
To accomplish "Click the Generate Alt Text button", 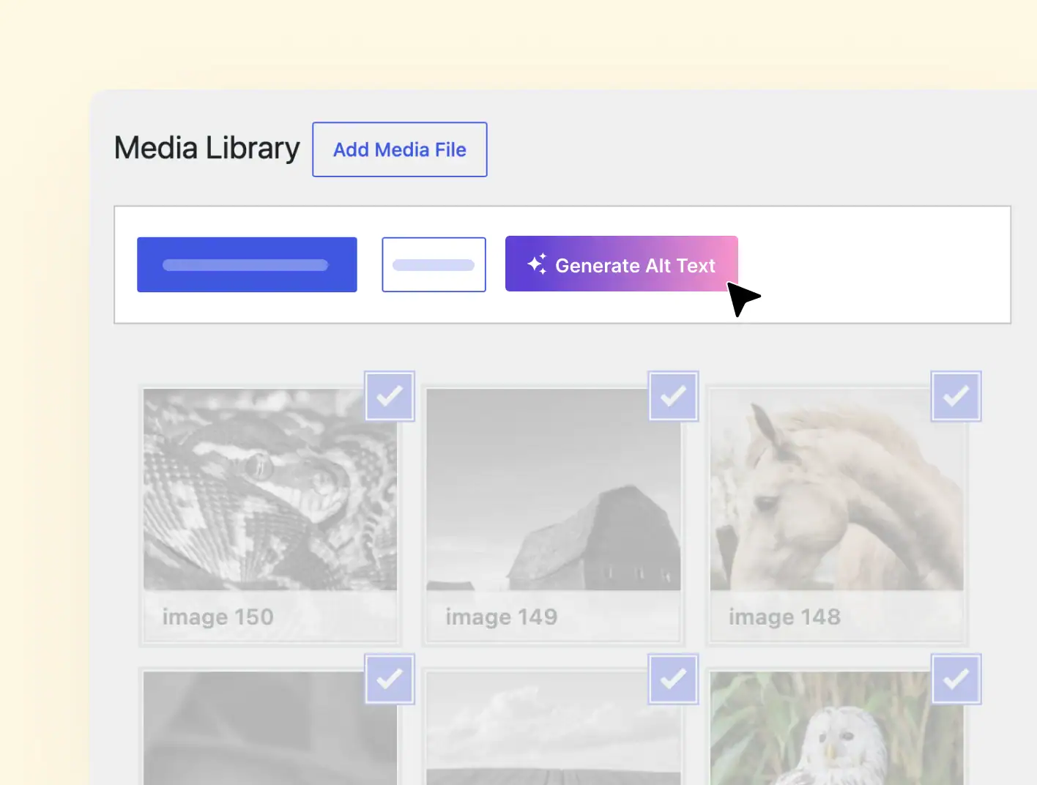I will click(x=621, y=264).
